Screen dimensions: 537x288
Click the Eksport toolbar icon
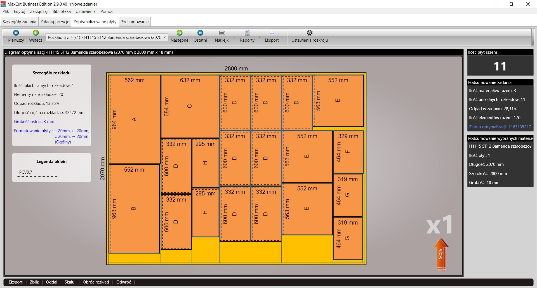[x=272, y=33]
